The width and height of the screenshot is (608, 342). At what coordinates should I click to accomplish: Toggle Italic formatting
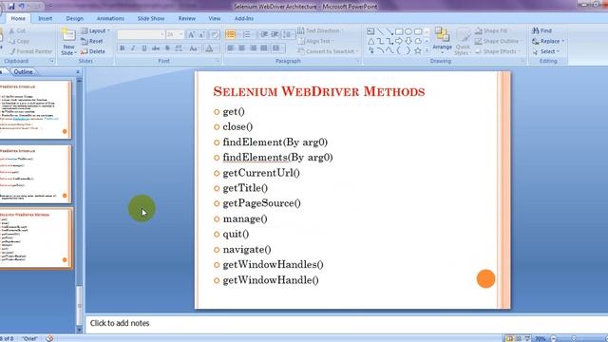point(133,48)
